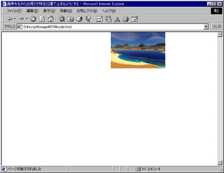224x173 pixels.
Task: Open the Edit page icon
Action: [134, 19]
